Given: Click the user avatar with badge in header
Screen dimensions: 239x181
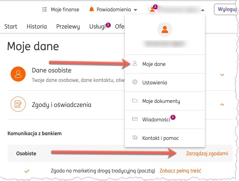Looking at the screenshot, I should tap(152, 9).
